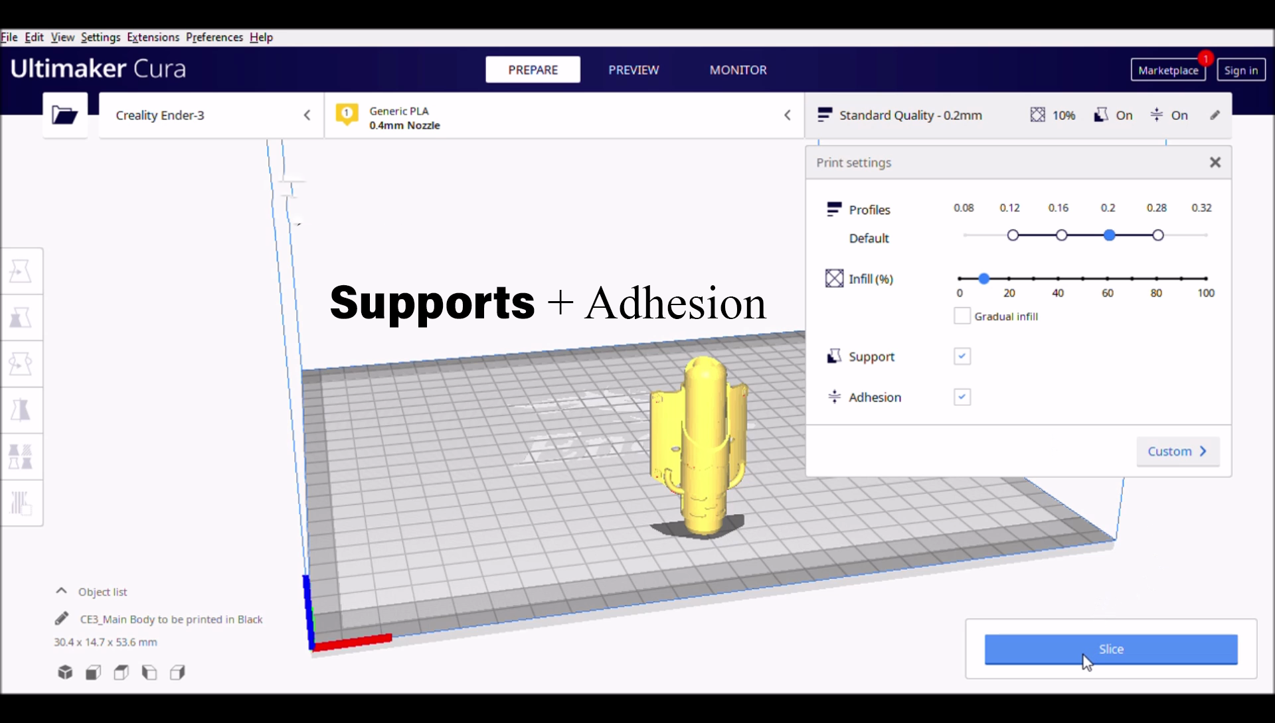This screenshot has height=723, width=1275.
Task: Select the scale tool icon in sidebar
Action: tap(23, 317)
